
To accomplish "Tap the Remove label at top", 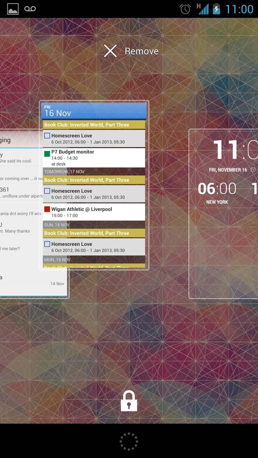I will point(142,52).
